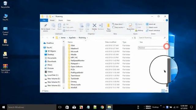Select Pictures in navigation pane
The width and height of the screenshot is (196, 110).
49,68
